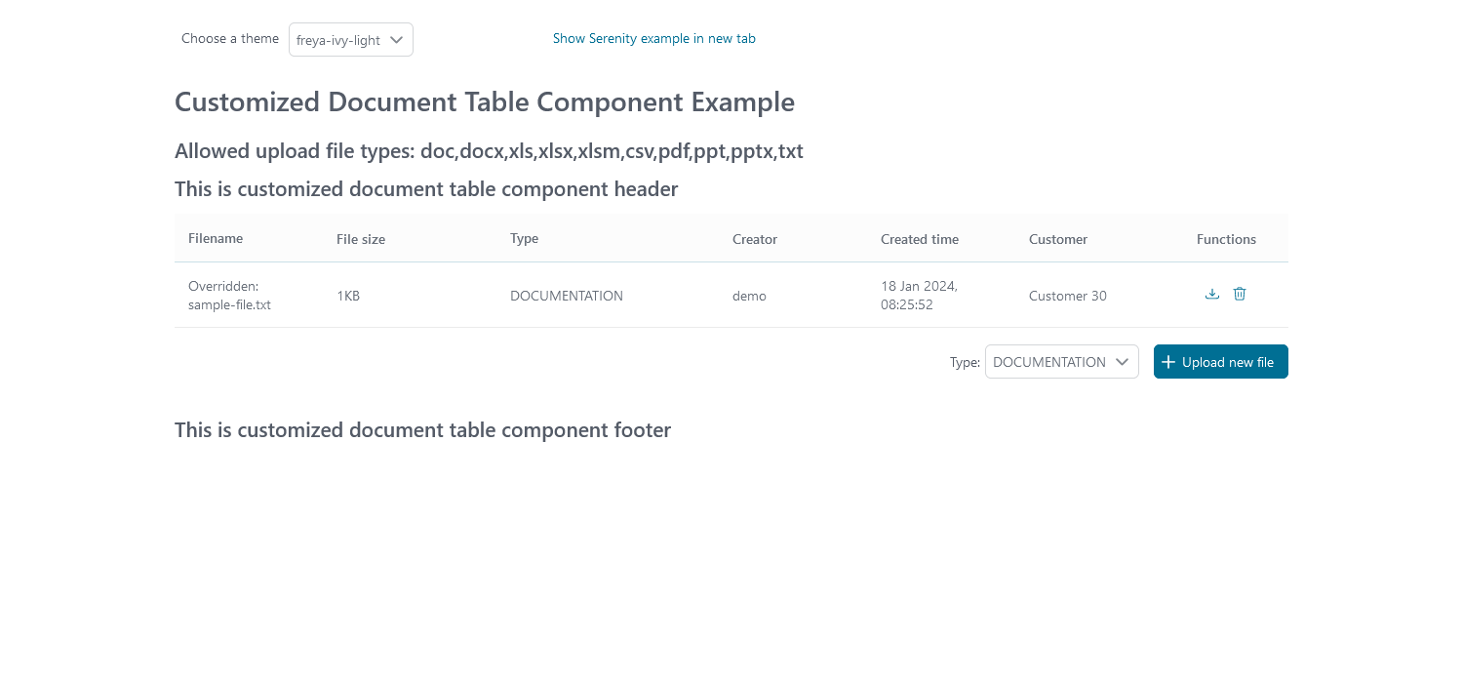Select the 1KB file size cell

tap(410, 296)
